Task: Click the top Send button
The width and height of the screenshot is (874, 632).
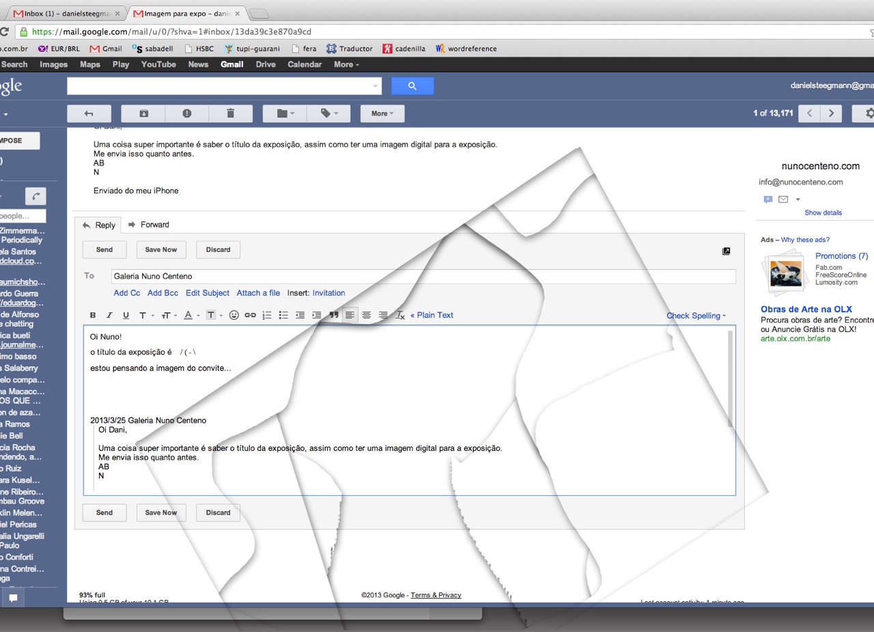Action: [104, 249]
